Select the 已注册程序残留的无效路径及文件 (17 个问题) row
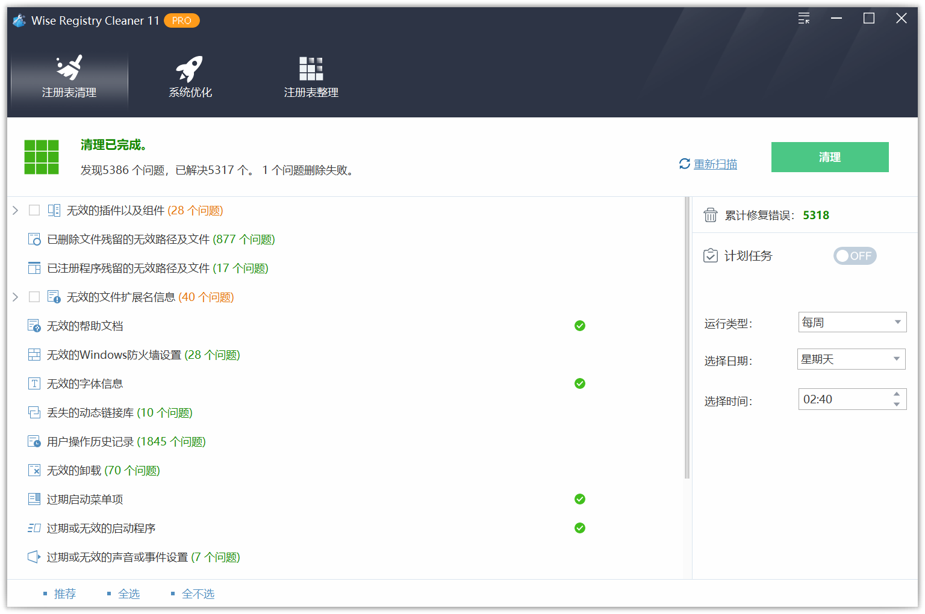Viewport: 925px width, 614px height. [x=346, y=268]
